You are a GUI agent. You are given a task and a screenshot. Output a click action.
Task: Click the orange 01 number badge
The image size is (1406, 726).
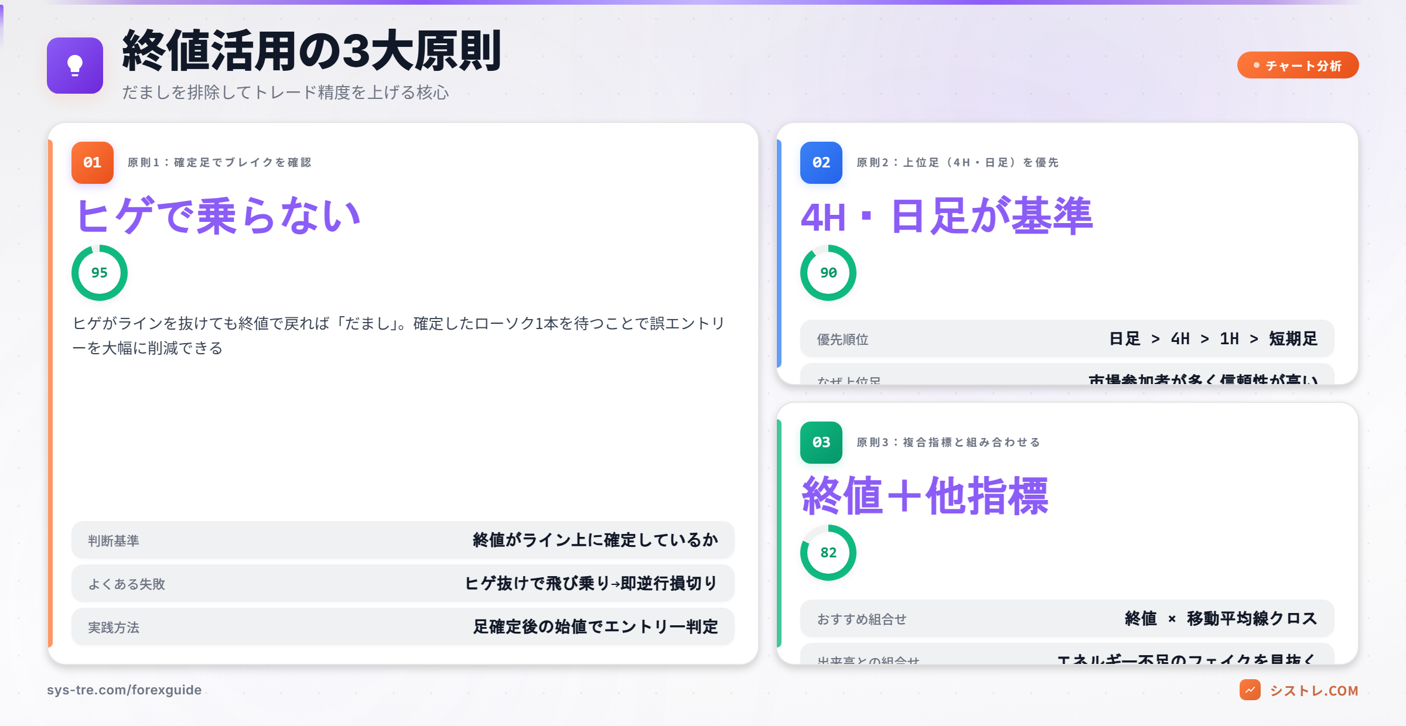pos(93,163)
